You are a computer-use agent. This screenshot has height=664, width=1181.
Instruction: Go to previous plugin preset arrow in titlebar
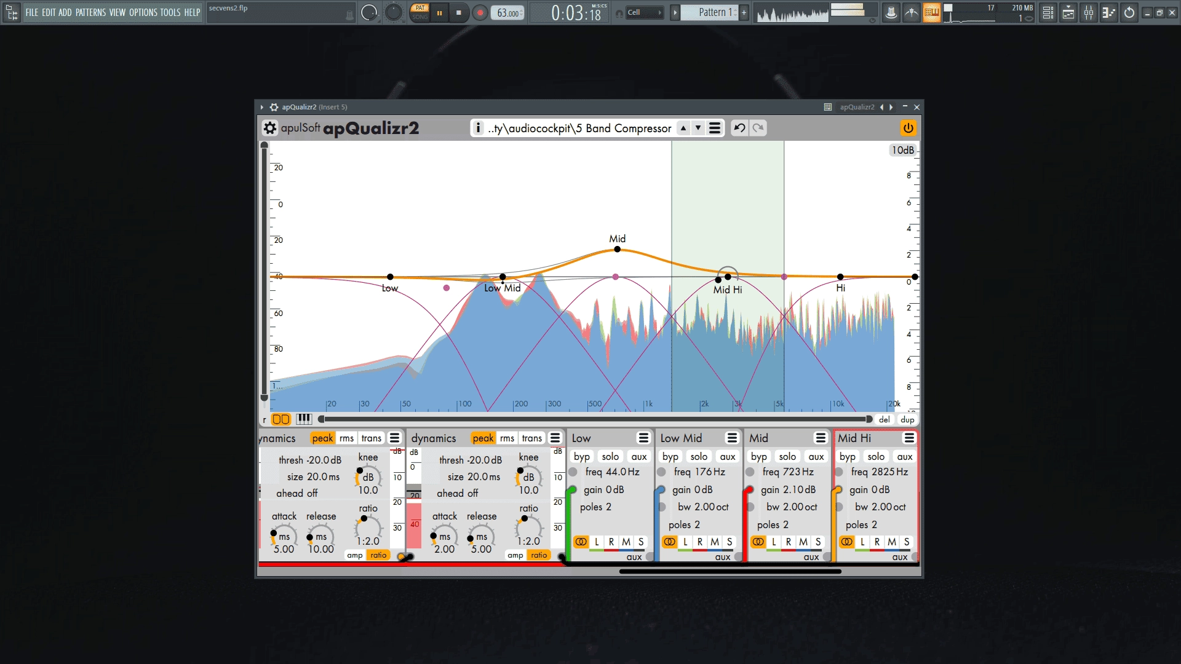click(881, 107)
